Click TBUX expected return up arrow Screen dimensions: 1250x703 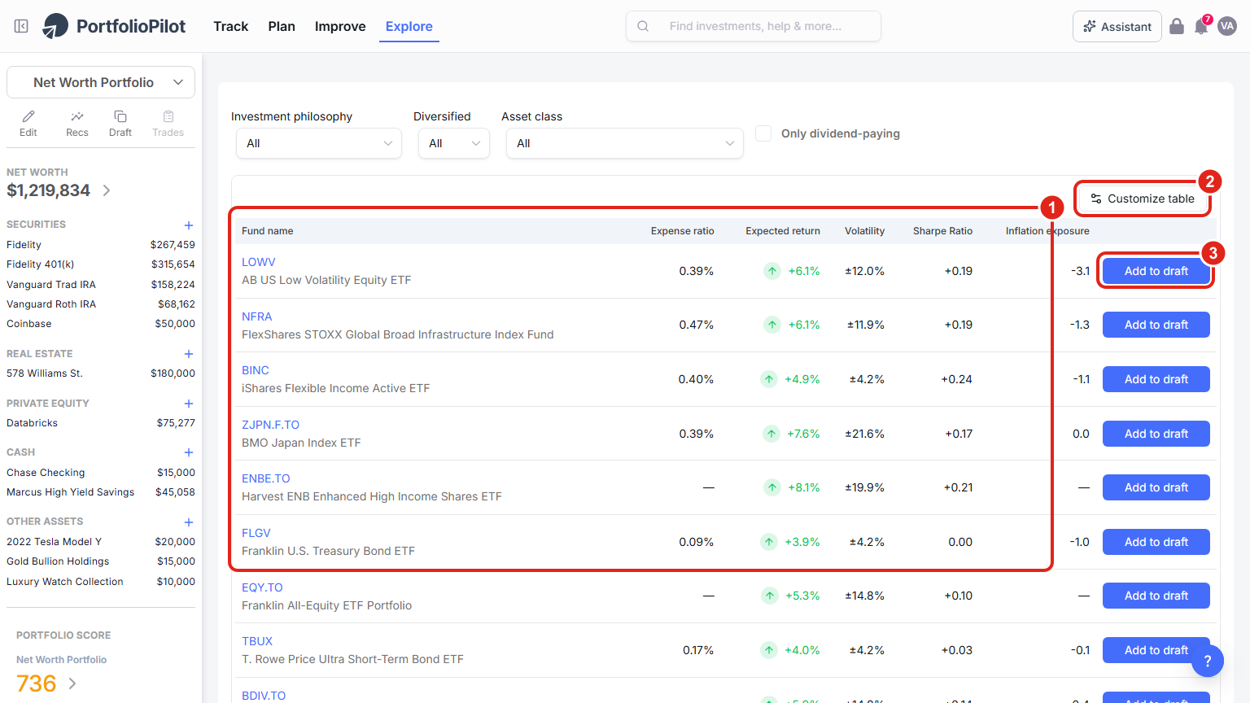769,650
